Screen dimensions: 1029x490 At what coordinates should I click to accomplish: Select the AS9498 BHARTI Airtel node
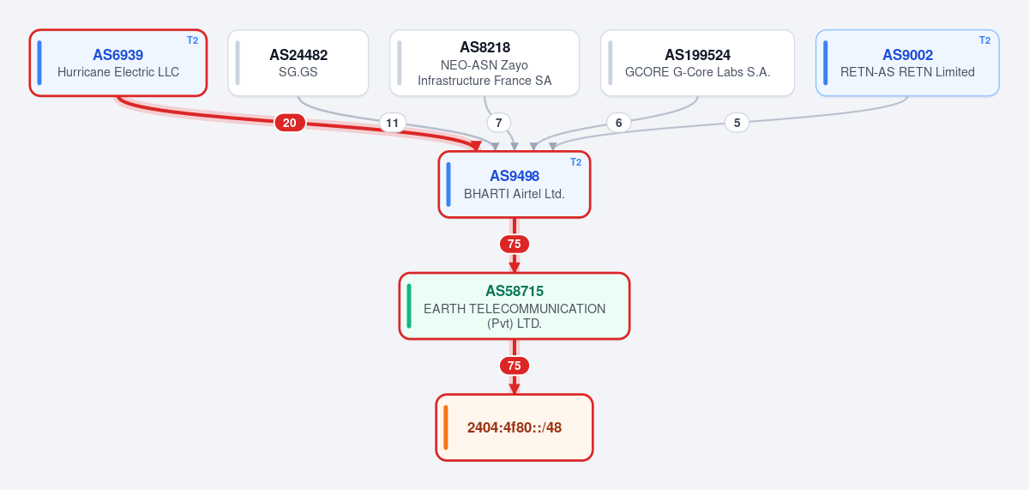[x=514, y=185]
